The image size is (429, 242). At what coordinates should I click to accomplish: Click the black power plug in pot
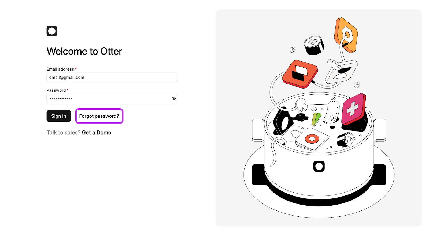pyautogui.click(x=302, y=117)
